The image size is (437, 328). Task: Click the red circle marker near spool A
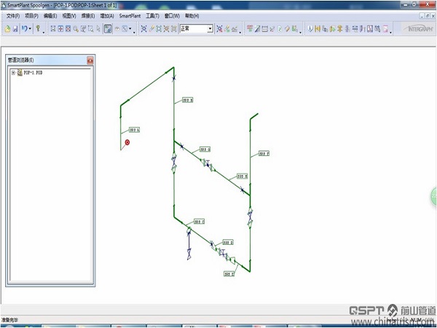(127, 143)
